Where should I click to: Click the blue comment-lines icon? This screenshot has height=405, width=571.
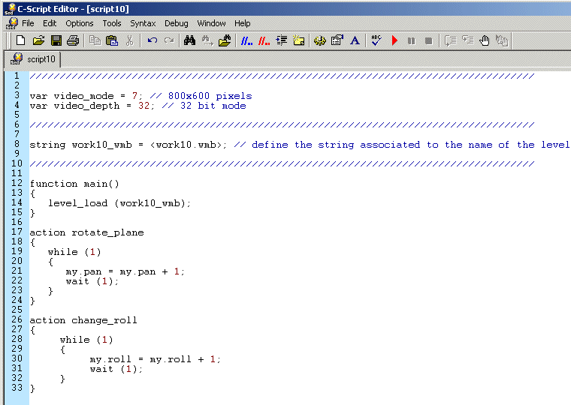[246, 40]
